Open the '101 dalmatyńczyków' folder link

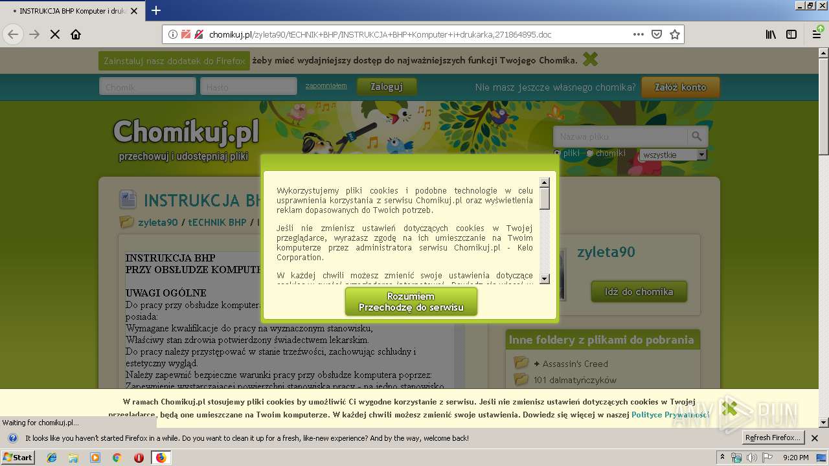pos(575,380)
